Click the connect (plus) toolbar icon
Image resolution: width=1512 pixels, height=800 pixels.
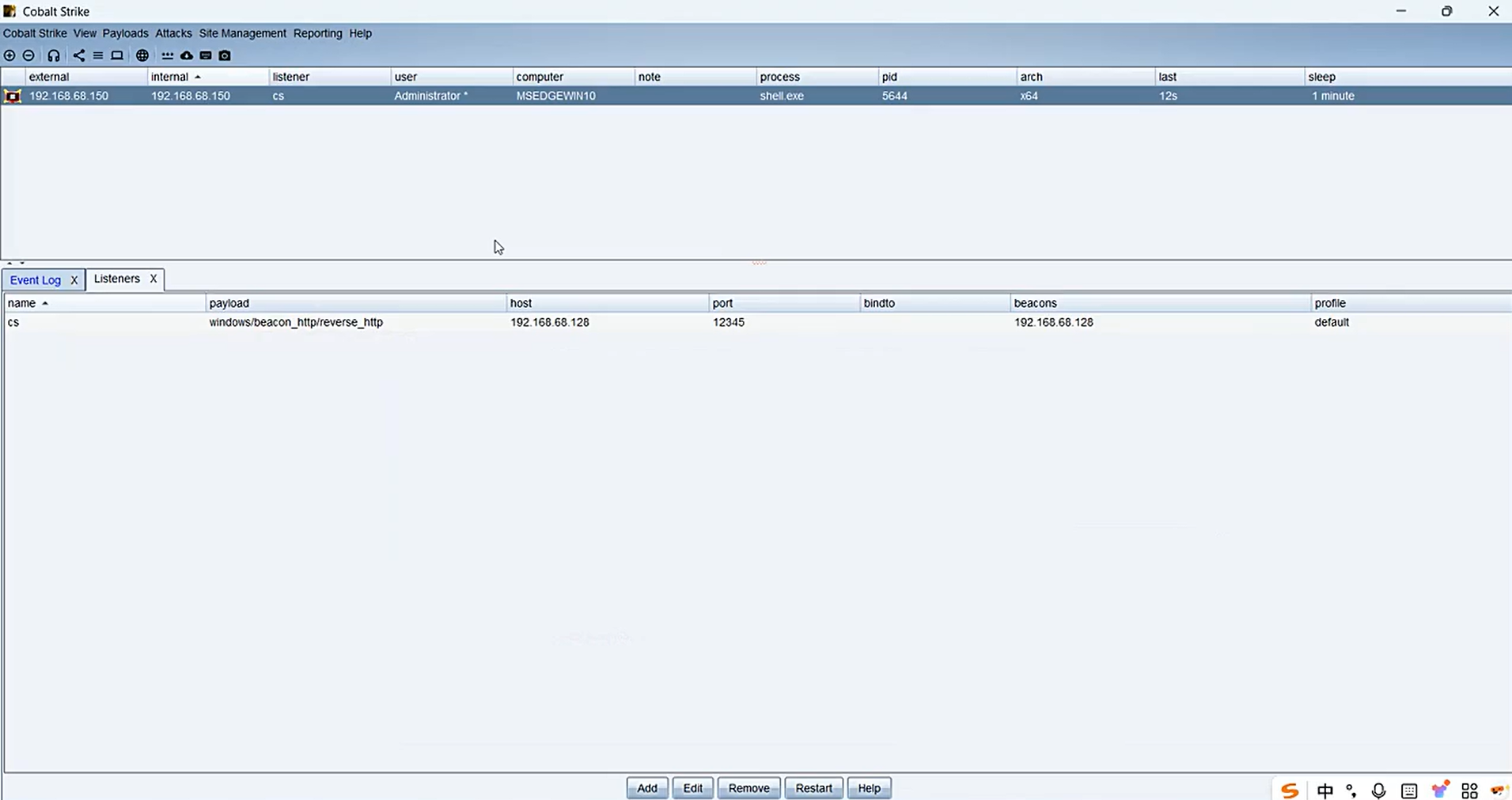[9, 55]
